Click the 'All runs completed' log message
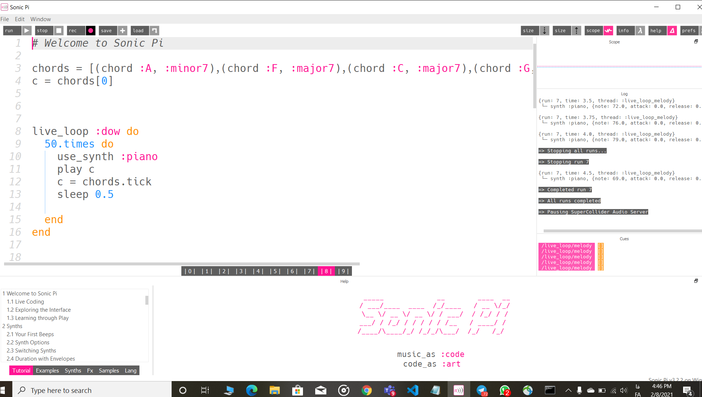 coord(570,201)
